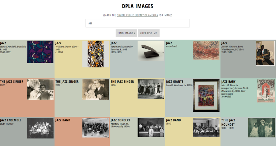The width and height of the screenshot is (276, 146).
Task: Click the "1890 - 1999" date text
Action: click(227, 128)
